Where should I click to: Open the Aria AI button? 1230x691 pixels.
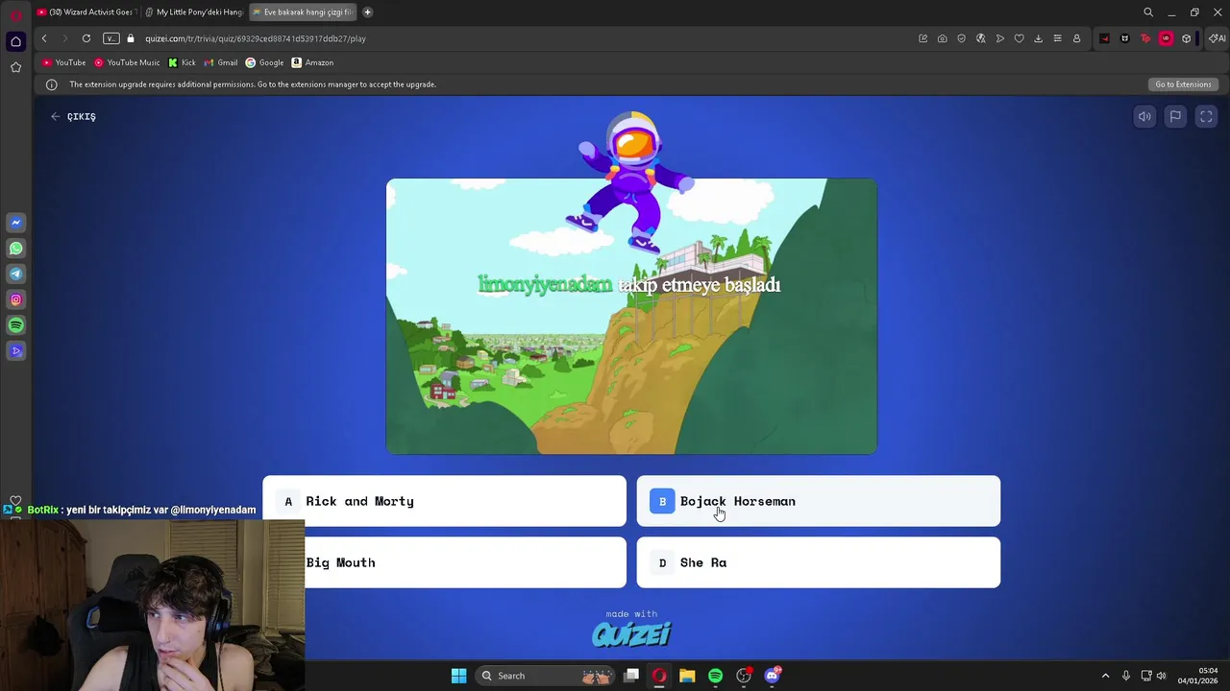coord(1217,38)
